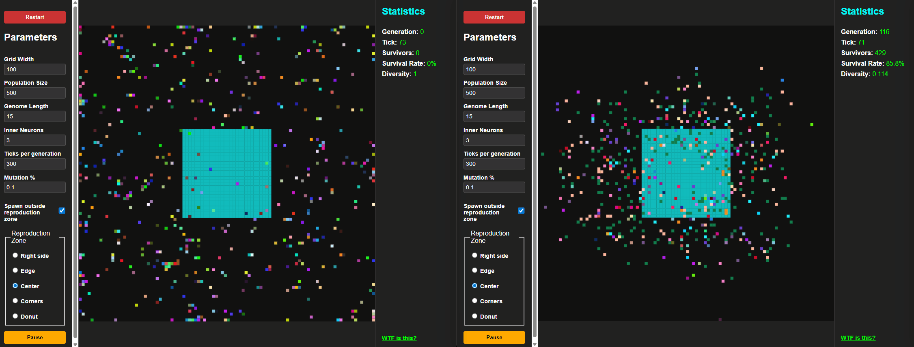Image resolution: width=914 pixels, height=347 pixels.
Task: Click scroll-up arrow of left panel scrollbar
Action: [x=75, y=2]
